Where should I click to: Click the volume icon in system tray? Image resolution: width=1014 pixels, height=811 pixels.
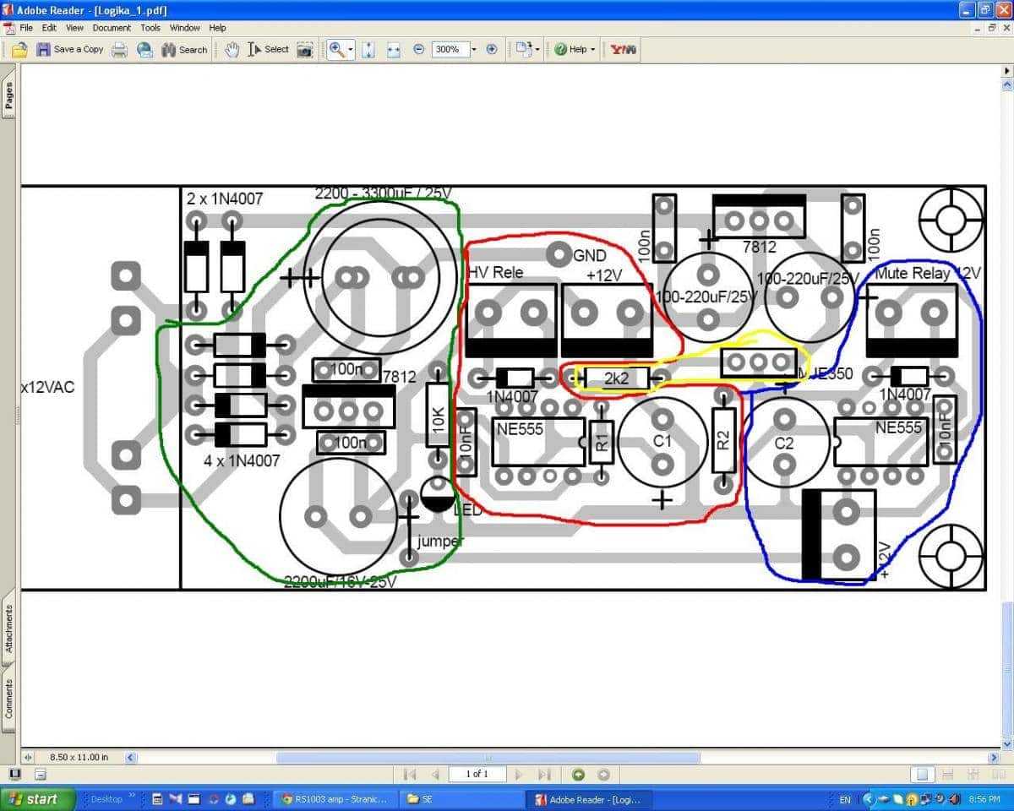(954, 798)
